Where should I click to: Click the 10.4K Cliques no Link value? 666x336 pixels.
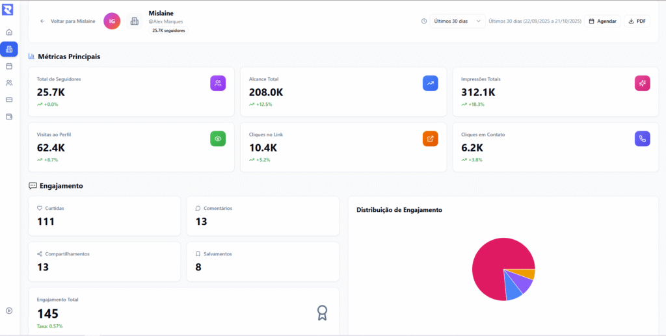263,148
